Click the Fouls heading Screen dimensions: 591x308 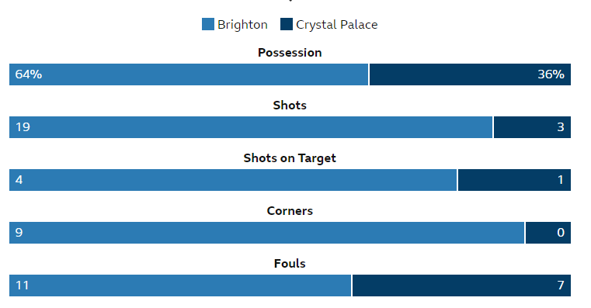click(x=290, y=264)
